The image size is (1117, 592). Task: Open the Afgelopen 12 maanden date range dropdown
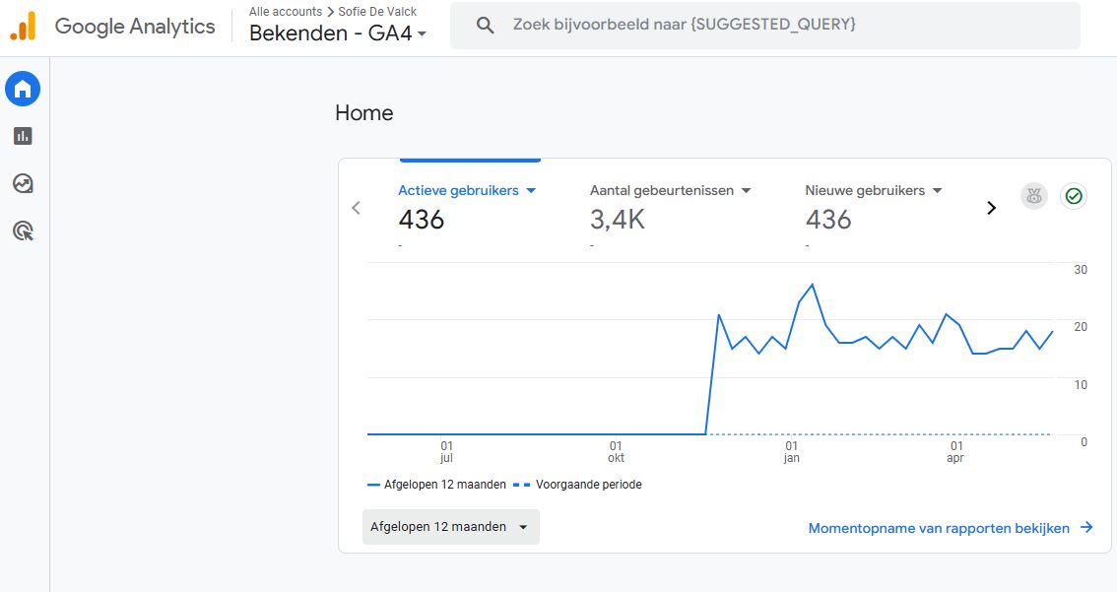(451, 527)
